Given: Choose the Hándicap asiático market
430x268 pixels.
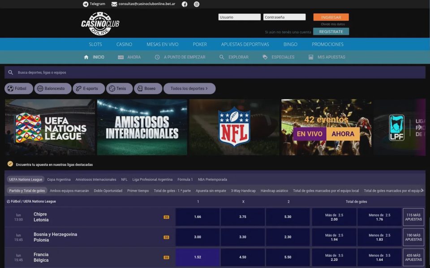Looking at the screenshot, I should pyautogui.click(x=274, y=191).
